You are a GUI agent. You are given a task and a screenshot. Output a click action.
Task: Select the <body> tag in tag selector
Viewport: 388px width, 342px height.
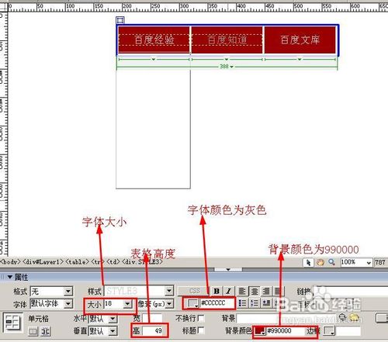(x=10, y=262)
